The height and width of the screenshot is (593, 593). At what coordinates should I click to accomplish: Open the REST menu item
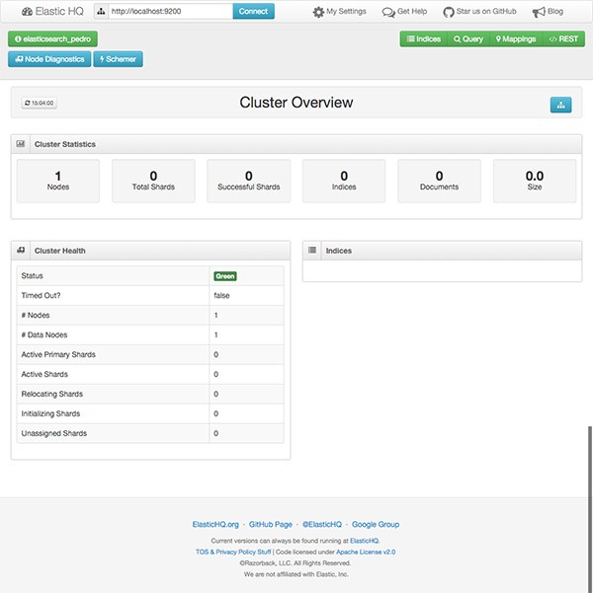tap(563, 38)
